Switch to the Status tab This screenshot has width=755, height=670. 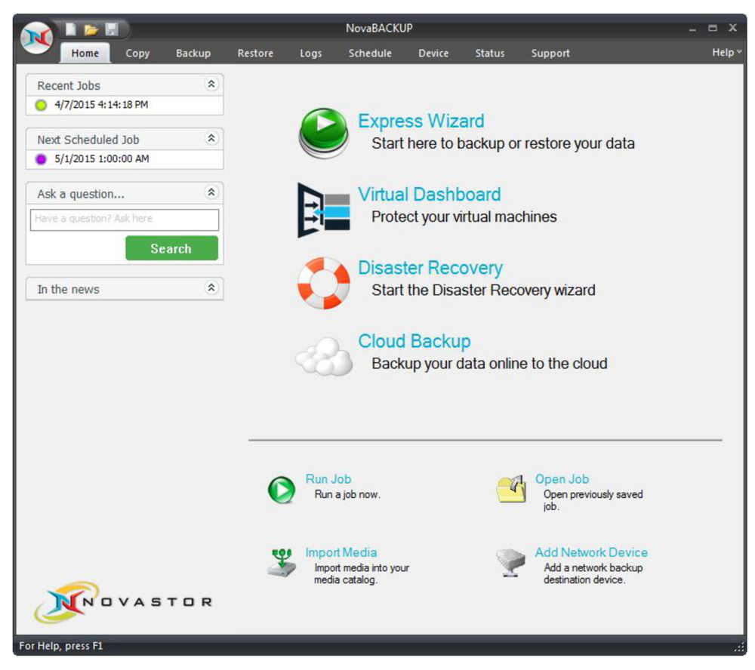tap(490, 53)
